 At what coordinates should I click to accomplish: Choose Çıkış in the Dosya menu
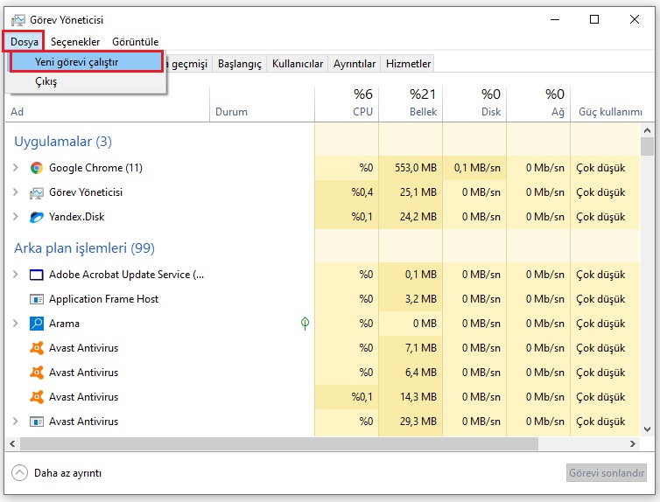pyautogui.click(x=46, y=81)
